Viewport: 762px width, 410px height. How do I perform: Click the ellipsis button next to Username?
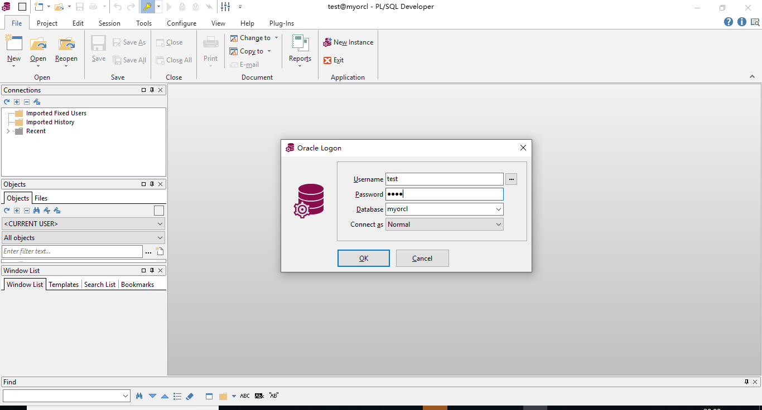512,179
